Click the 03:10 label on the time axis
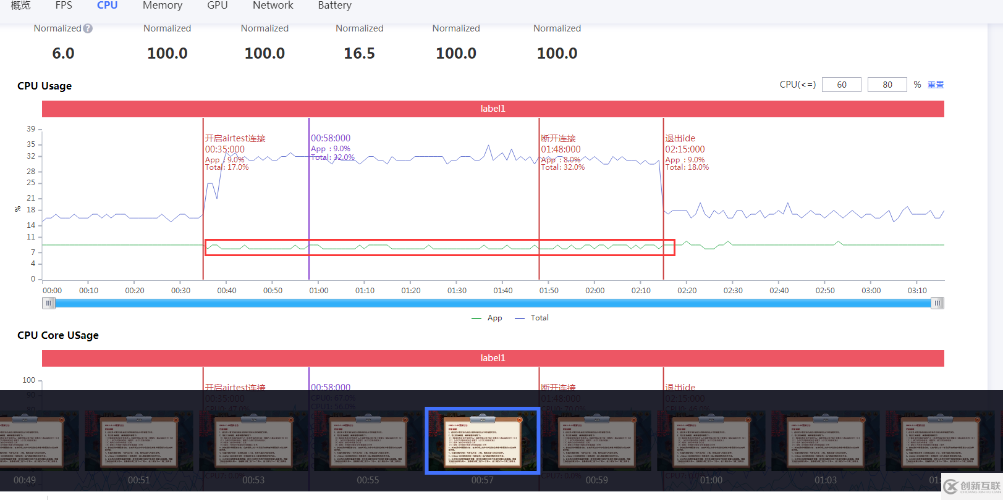The width and height of the screenshot is (1003, 500). [x=917, y=290]
